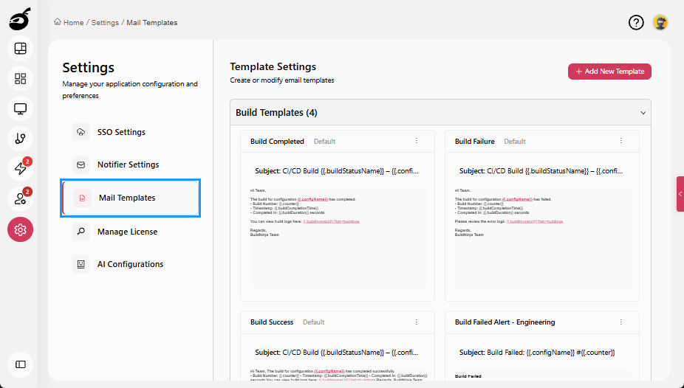Screen dimensions: 684x388
Task: Click the BuildNinja logo icon
Action: coord(20,19)
